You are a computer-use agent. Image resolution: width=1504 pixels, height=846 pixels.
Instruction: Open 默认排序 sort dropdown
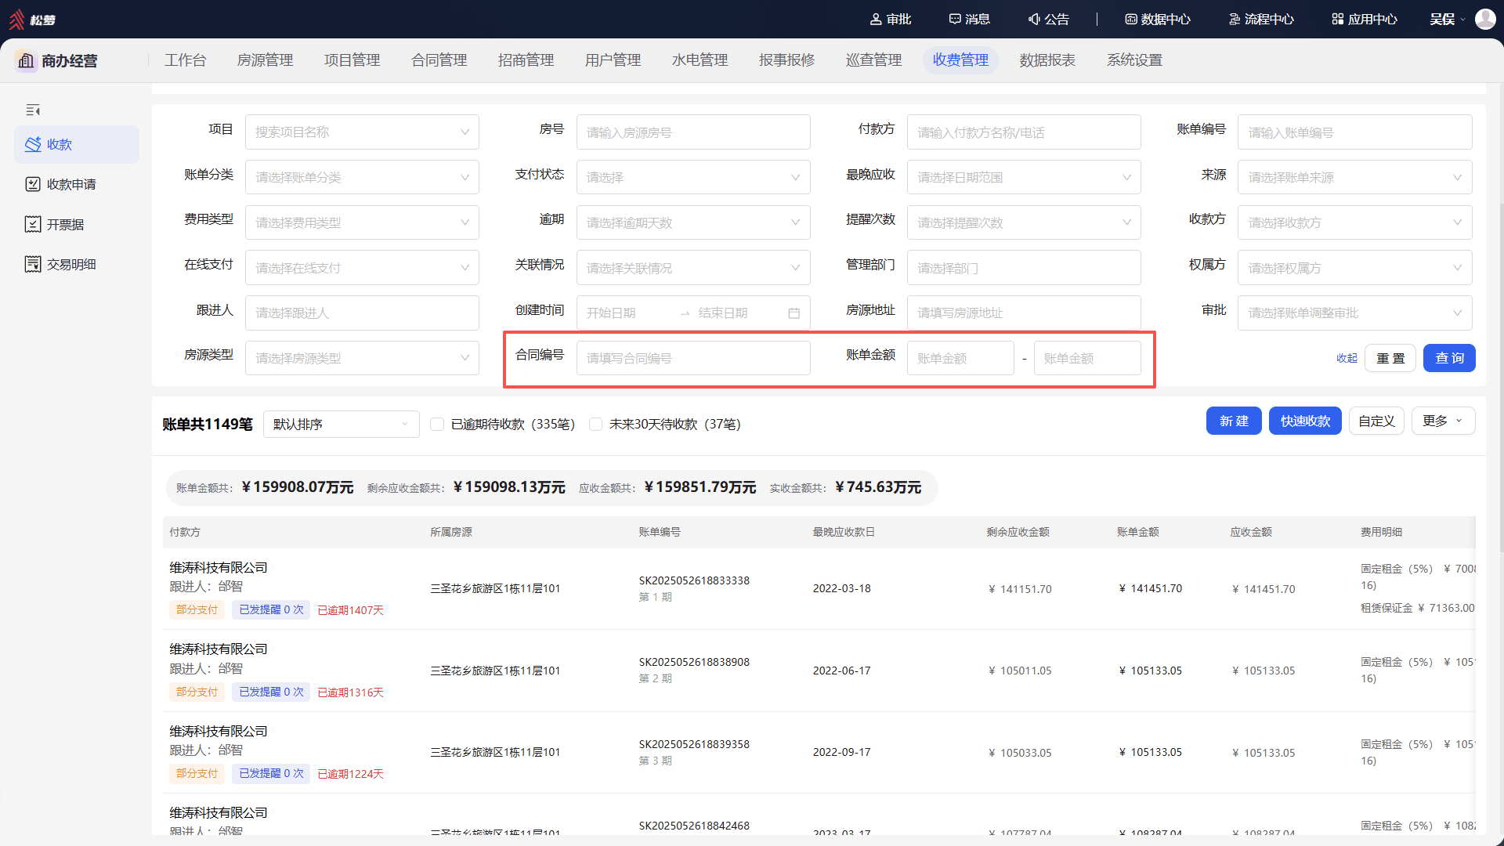click(342, 425)
